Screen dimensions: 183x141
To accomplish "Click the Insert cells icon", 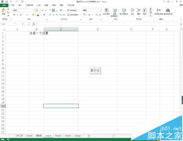I will point(132,11).
